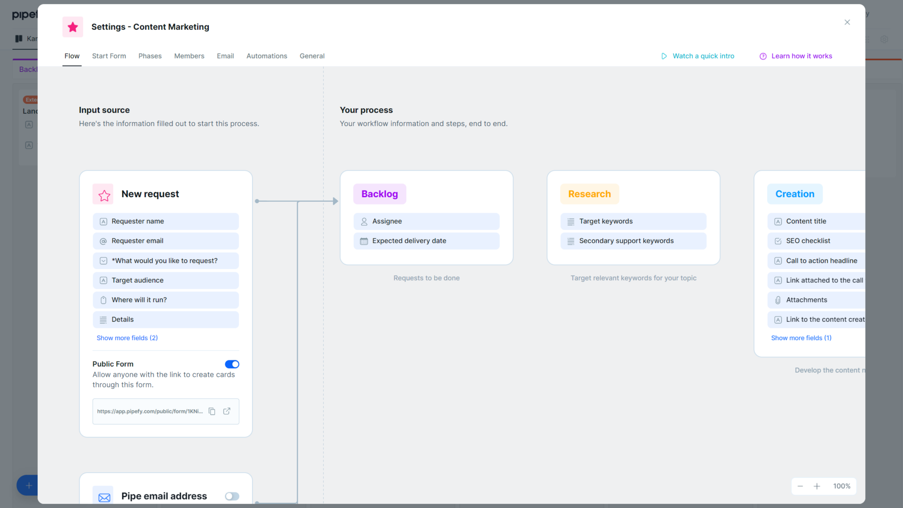Click the Requester email @ field icon

click(x=103, y=241)
